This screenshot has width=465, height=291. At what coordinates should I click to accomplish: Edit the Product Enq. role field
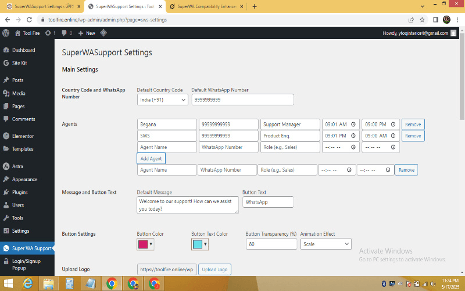tap(290, 136)
